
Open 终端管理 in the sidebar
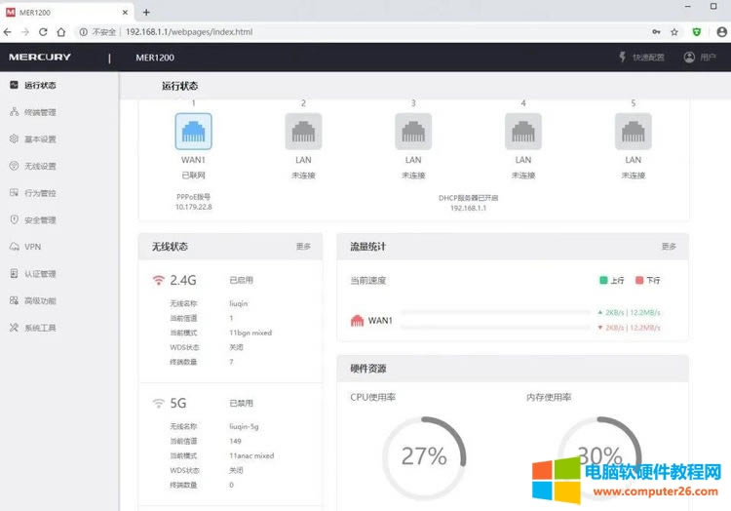(40, 112)
